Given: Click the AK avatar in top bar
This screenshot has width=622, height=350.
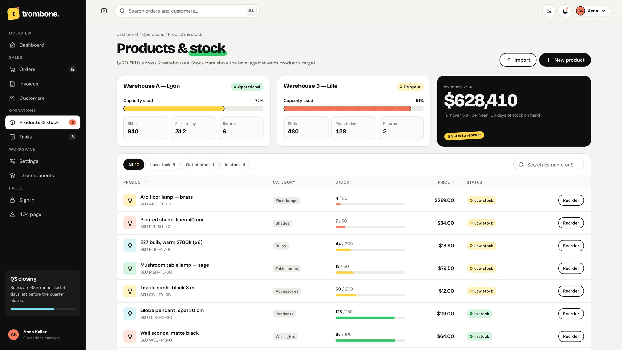Looking at the screenshot, I should (581, 11).
